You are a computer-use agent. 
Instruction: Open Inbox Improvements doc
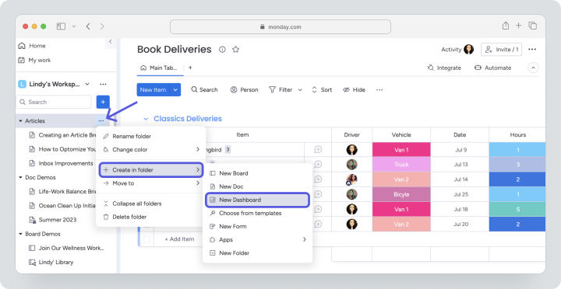61,163
